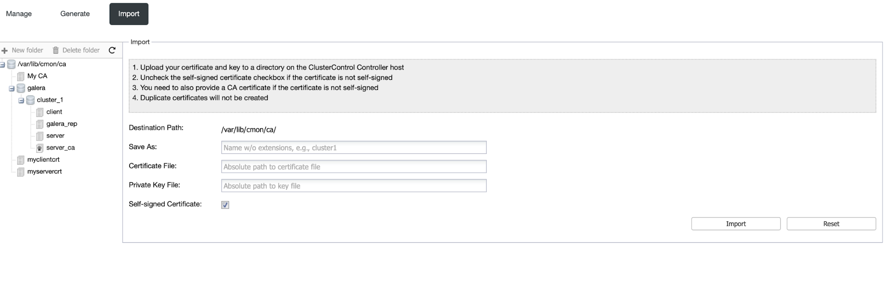Click the Private Key File field
This screenshot has width=887, height=296.
coord(354,185)
